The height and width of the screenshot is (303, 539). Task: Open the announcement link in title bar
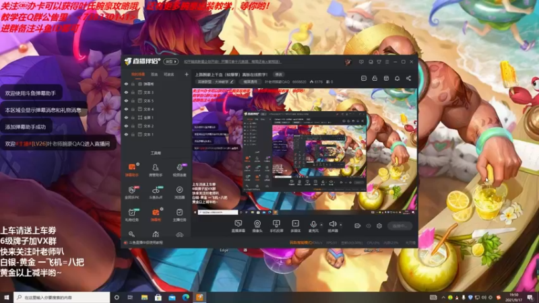coord(232,62)
